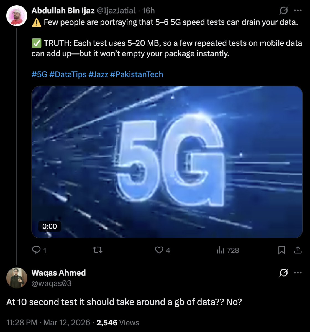The height and width of the screenshot is (332, 310).
Task: Follow the #Jazz hashtag link
Action: pos(98,74)
